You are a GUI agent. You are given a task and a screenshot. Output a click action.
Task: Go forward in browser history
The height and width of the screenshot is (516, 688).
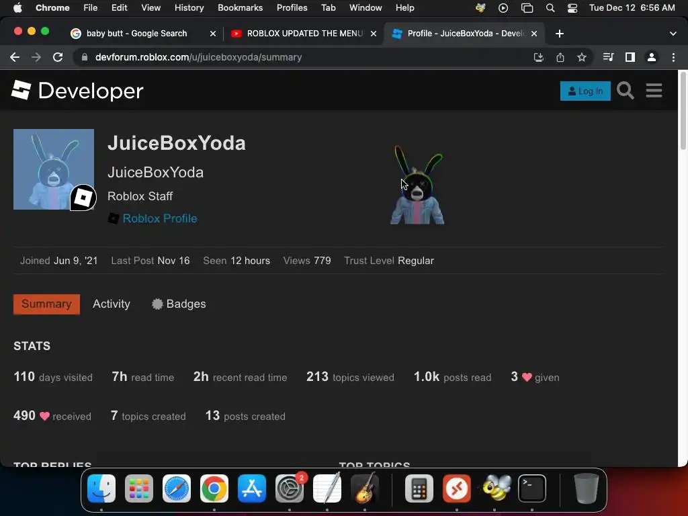coord(36,57)
